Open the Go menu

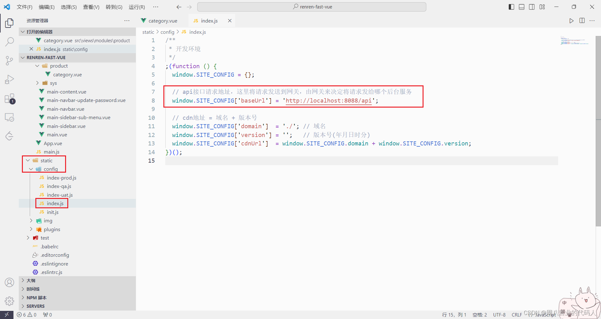114,7
